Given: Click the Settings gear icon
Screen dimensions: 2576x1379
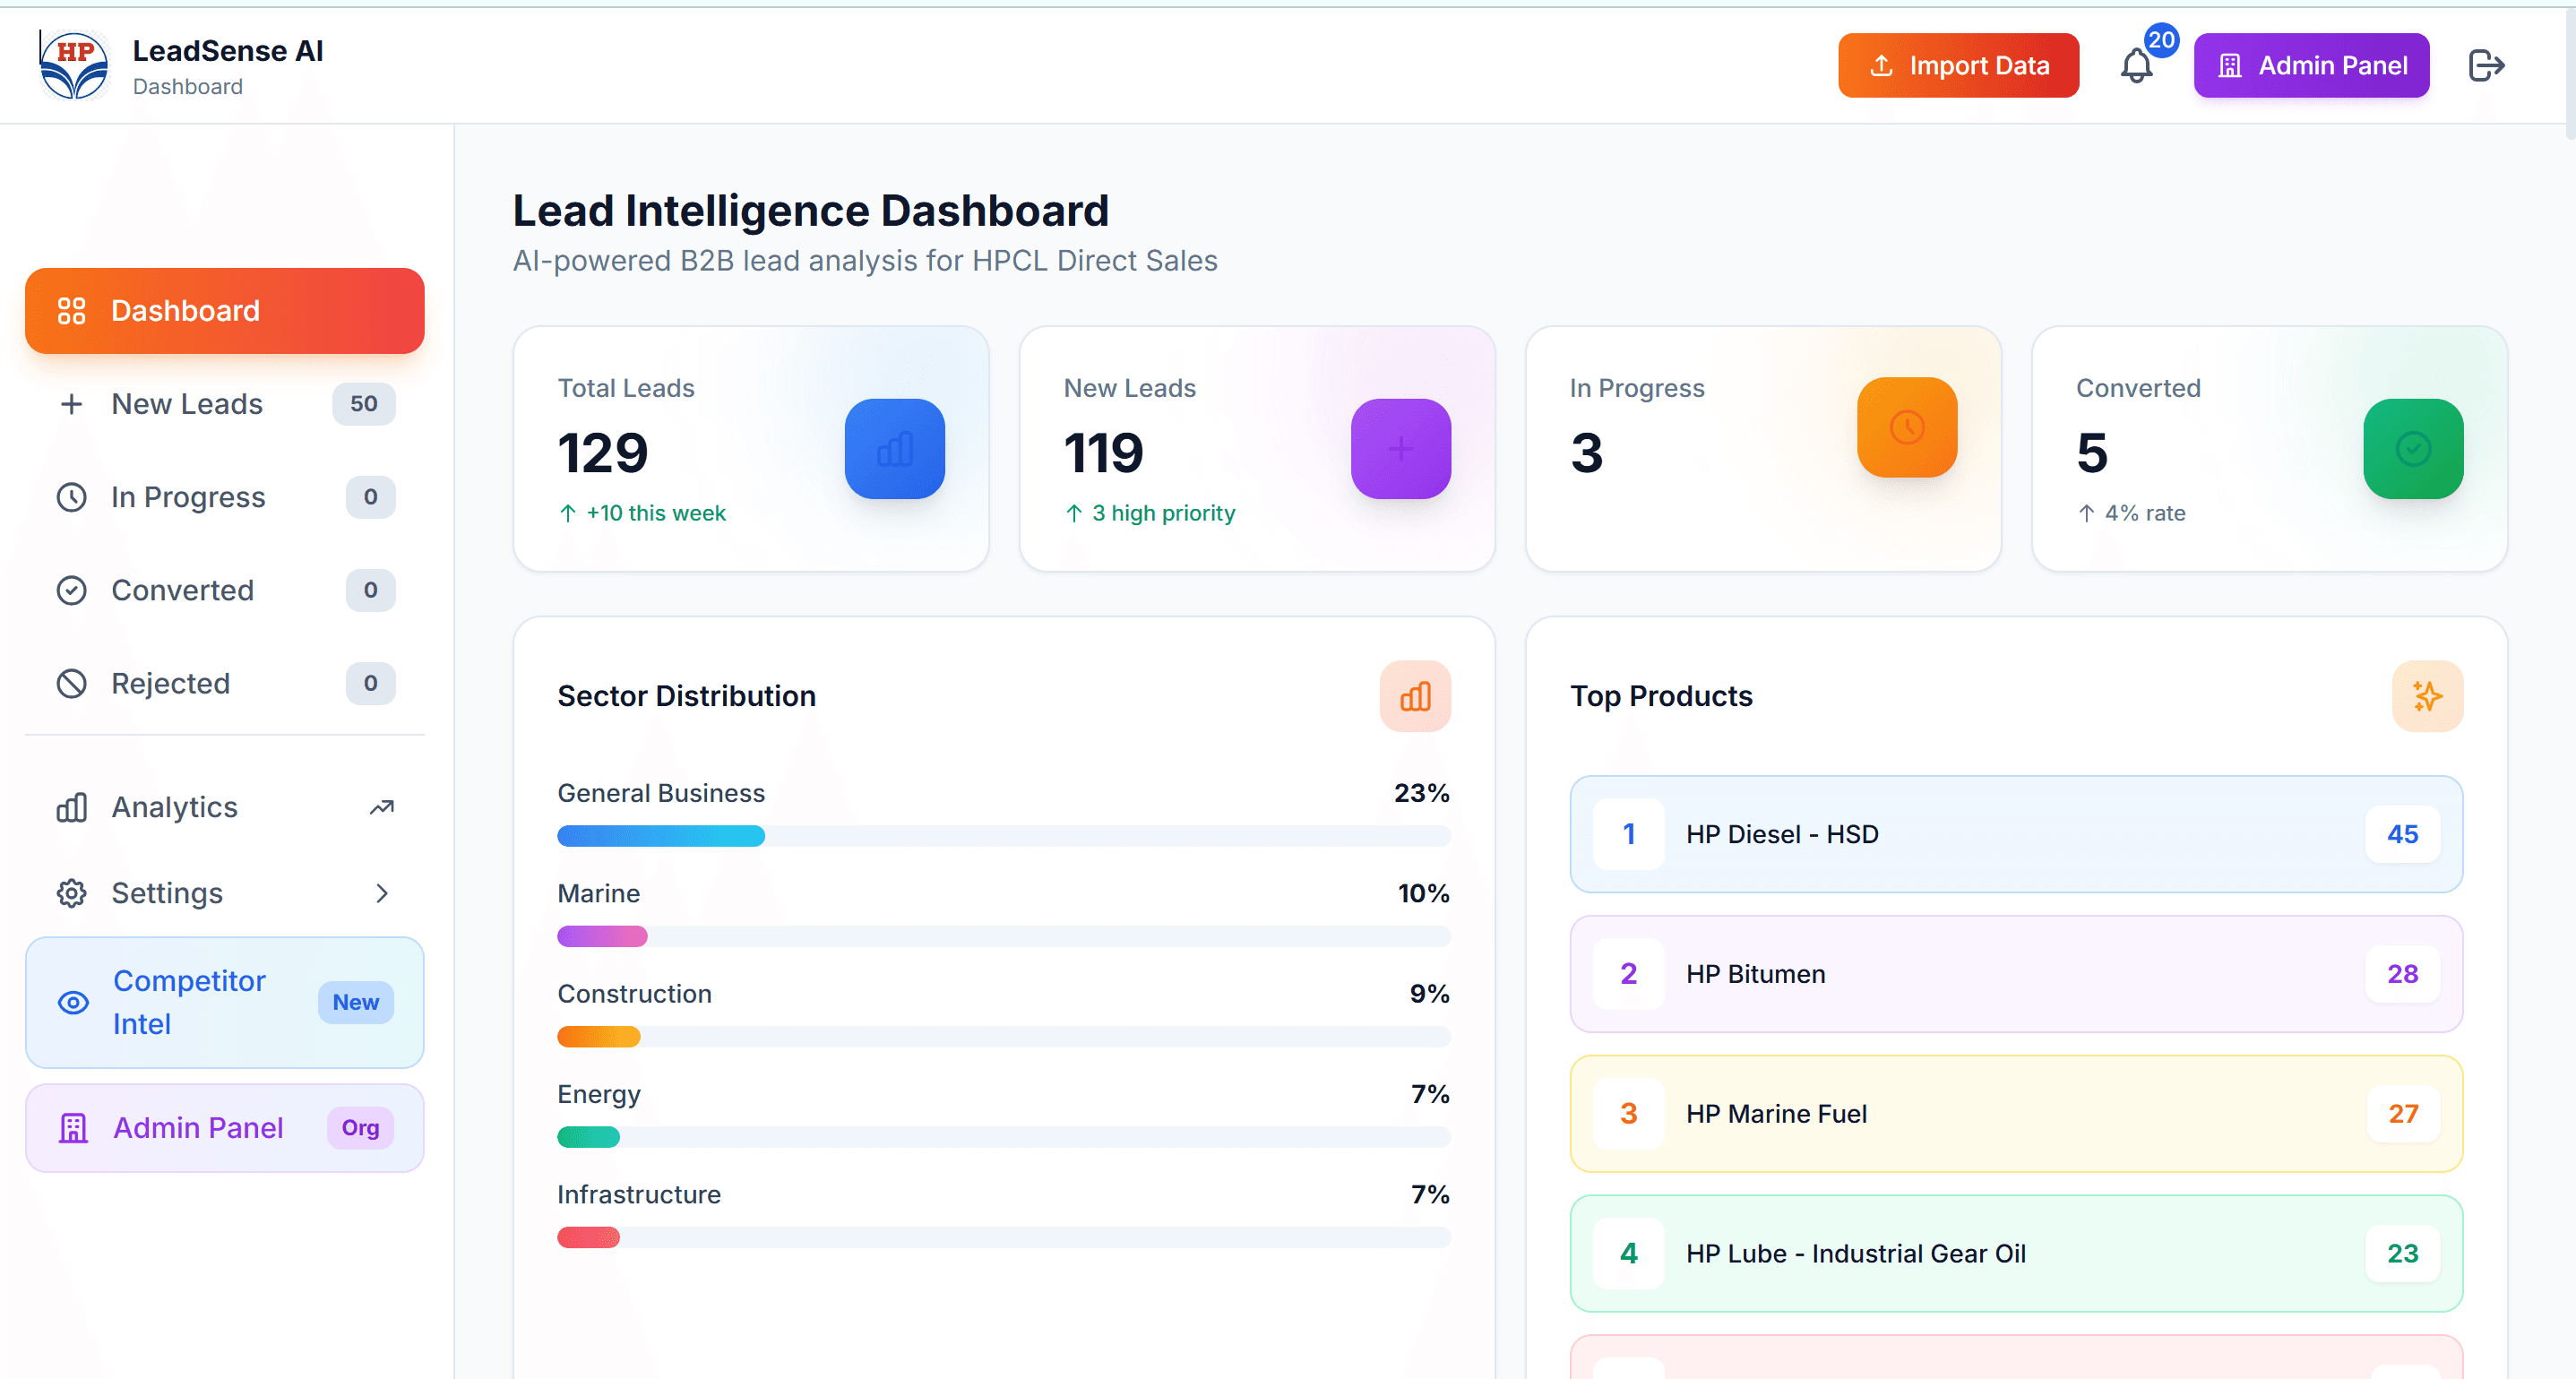Looking at the screenshot, I should 71,893.
